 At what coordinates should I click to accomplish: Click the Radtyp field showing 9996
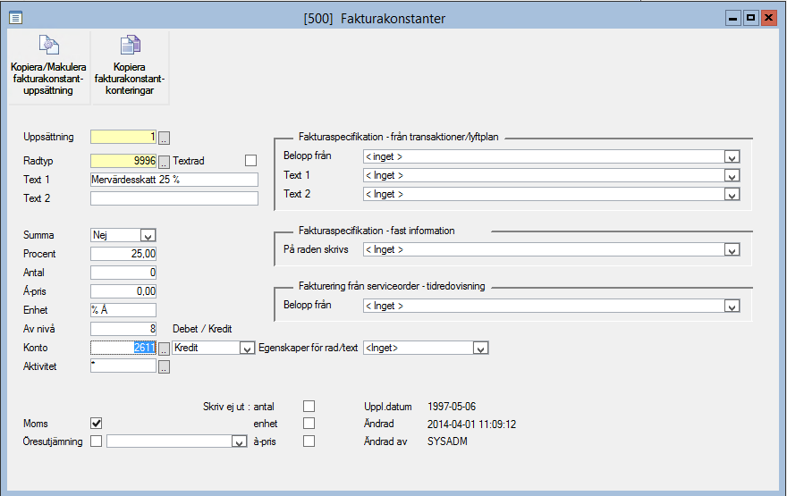(x=123, y=161)
